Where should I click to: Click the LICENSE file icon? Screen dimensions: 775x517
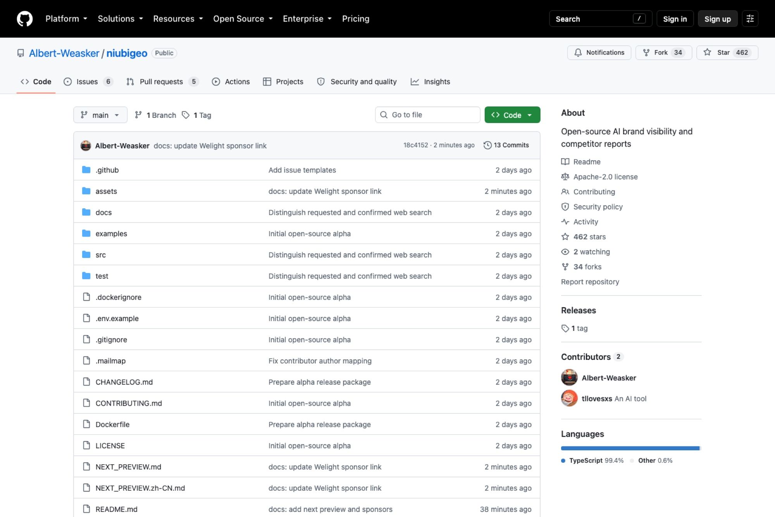coord(86,445)
